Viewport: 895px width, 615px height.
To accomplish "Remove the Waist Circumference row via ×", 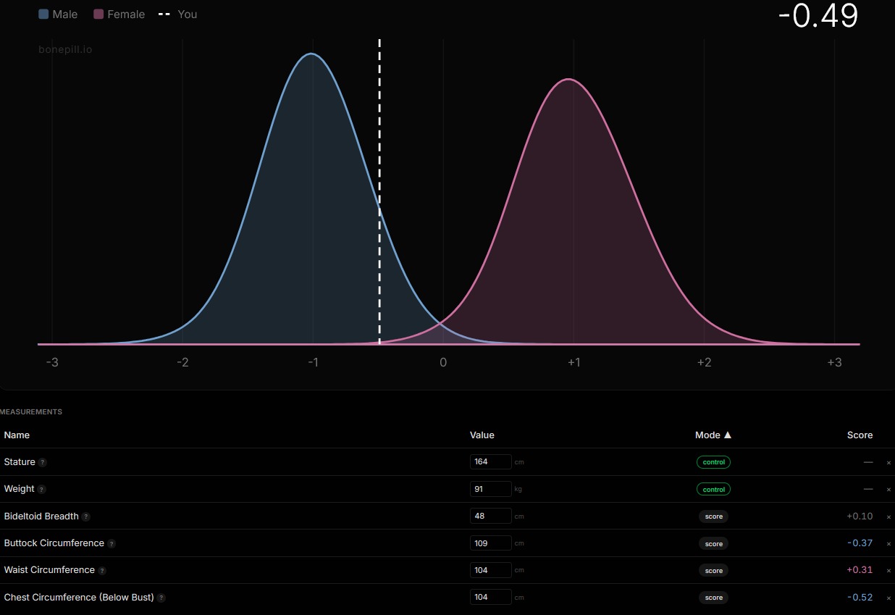I will 888,571.
